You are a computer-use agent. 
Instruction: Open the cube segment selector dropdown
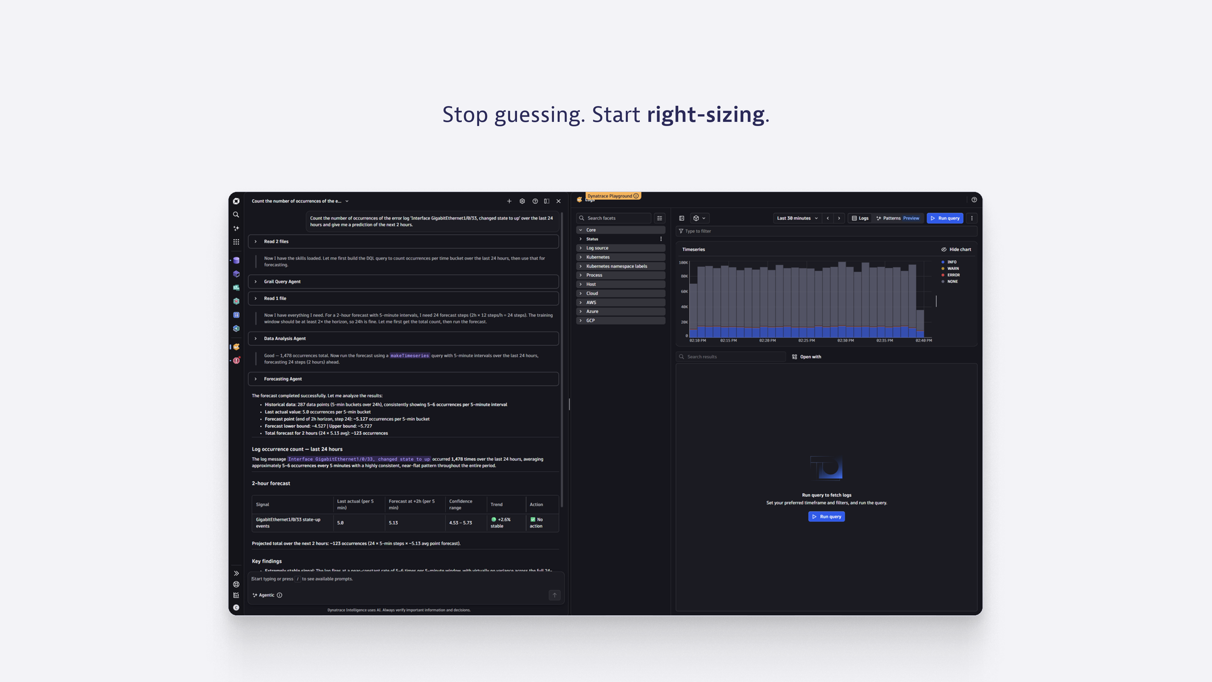coord(699,218)
